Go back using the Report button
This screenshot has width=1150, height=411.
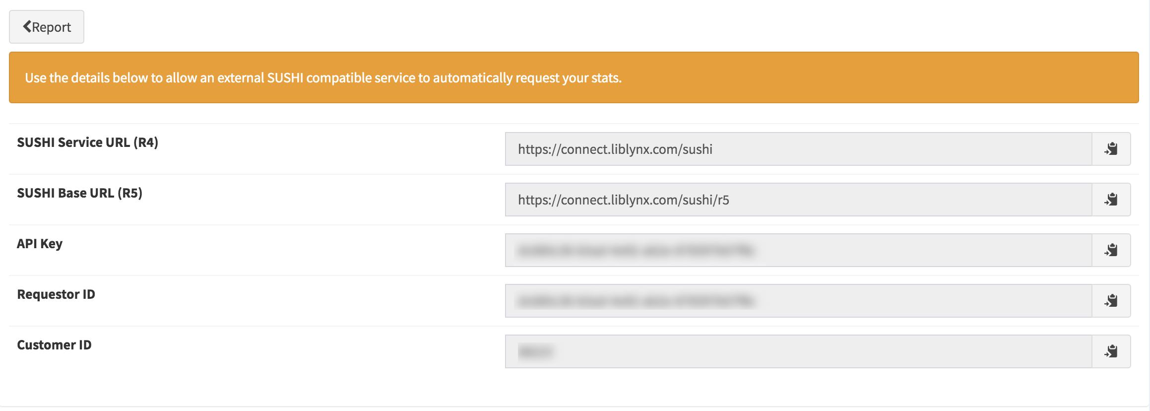click(47, 27)
